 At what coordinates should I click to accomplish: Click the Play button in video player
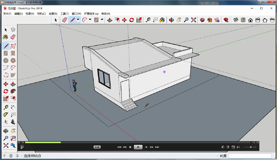pos(138,147)
